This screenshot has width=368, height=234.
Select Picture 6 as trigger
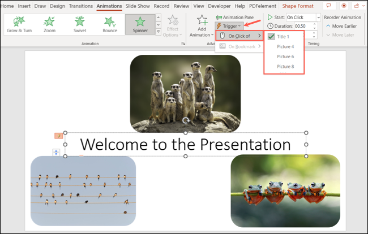(284, 57)
